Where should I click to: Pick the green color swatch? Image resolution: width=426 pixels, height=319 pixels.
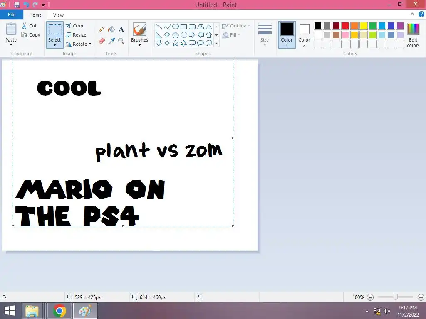point(373,26)
